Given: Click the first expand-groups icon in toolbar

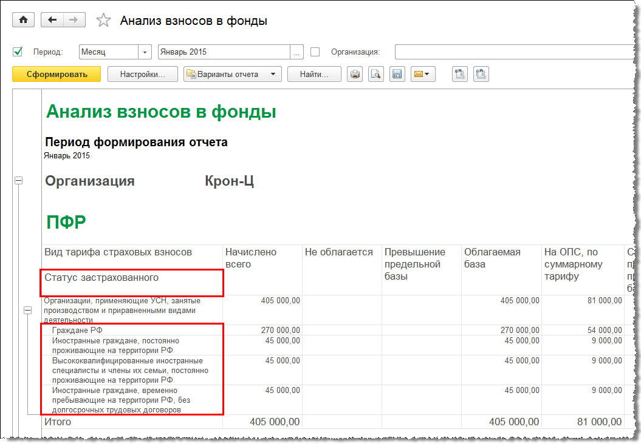Looking at the screenshot, I should pos(460,74).
